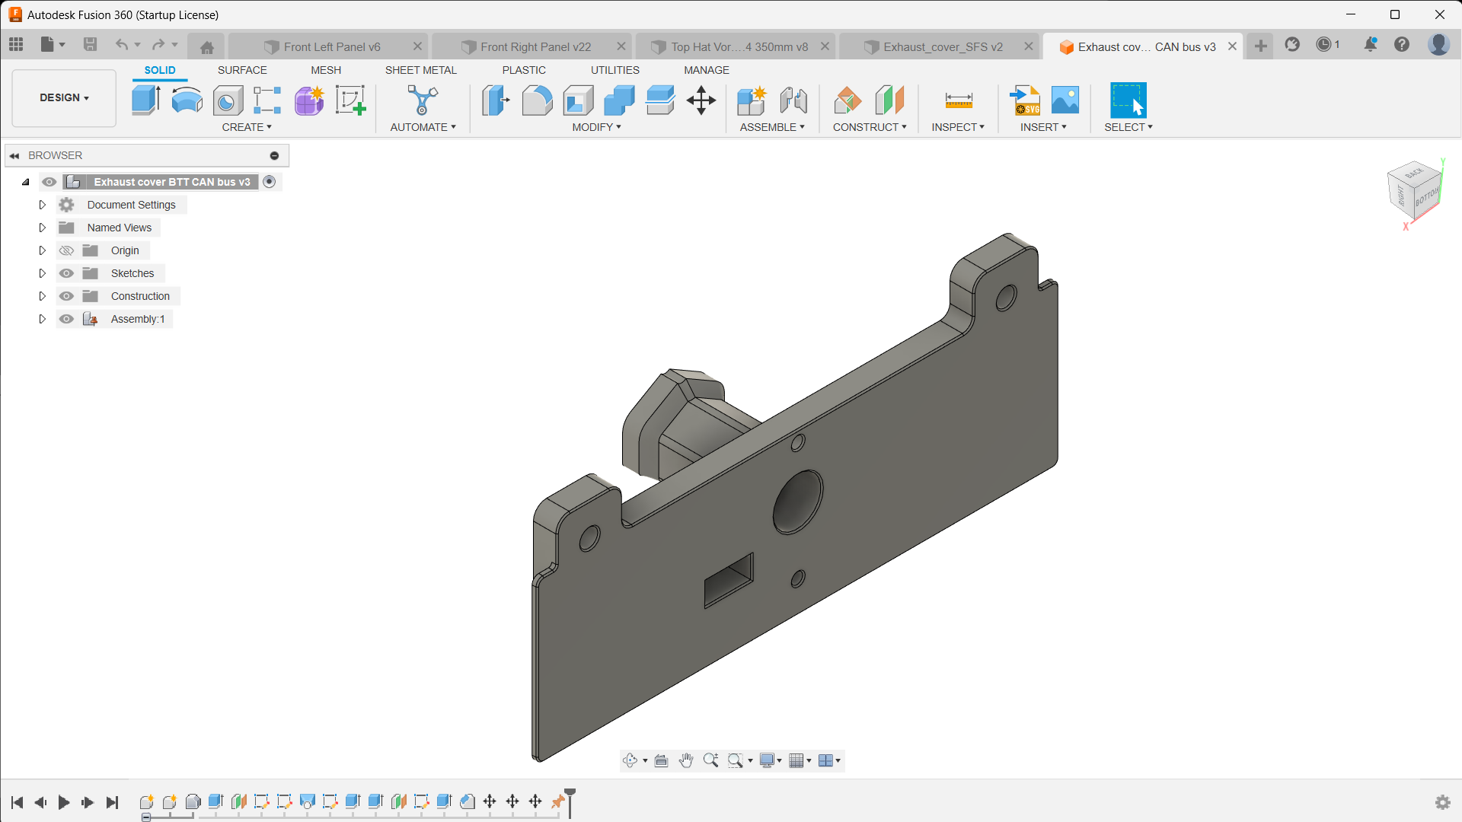Screen dimensions: 1462x822
Task: Show the Origin folder in the browser
Action: pos(67,250)
